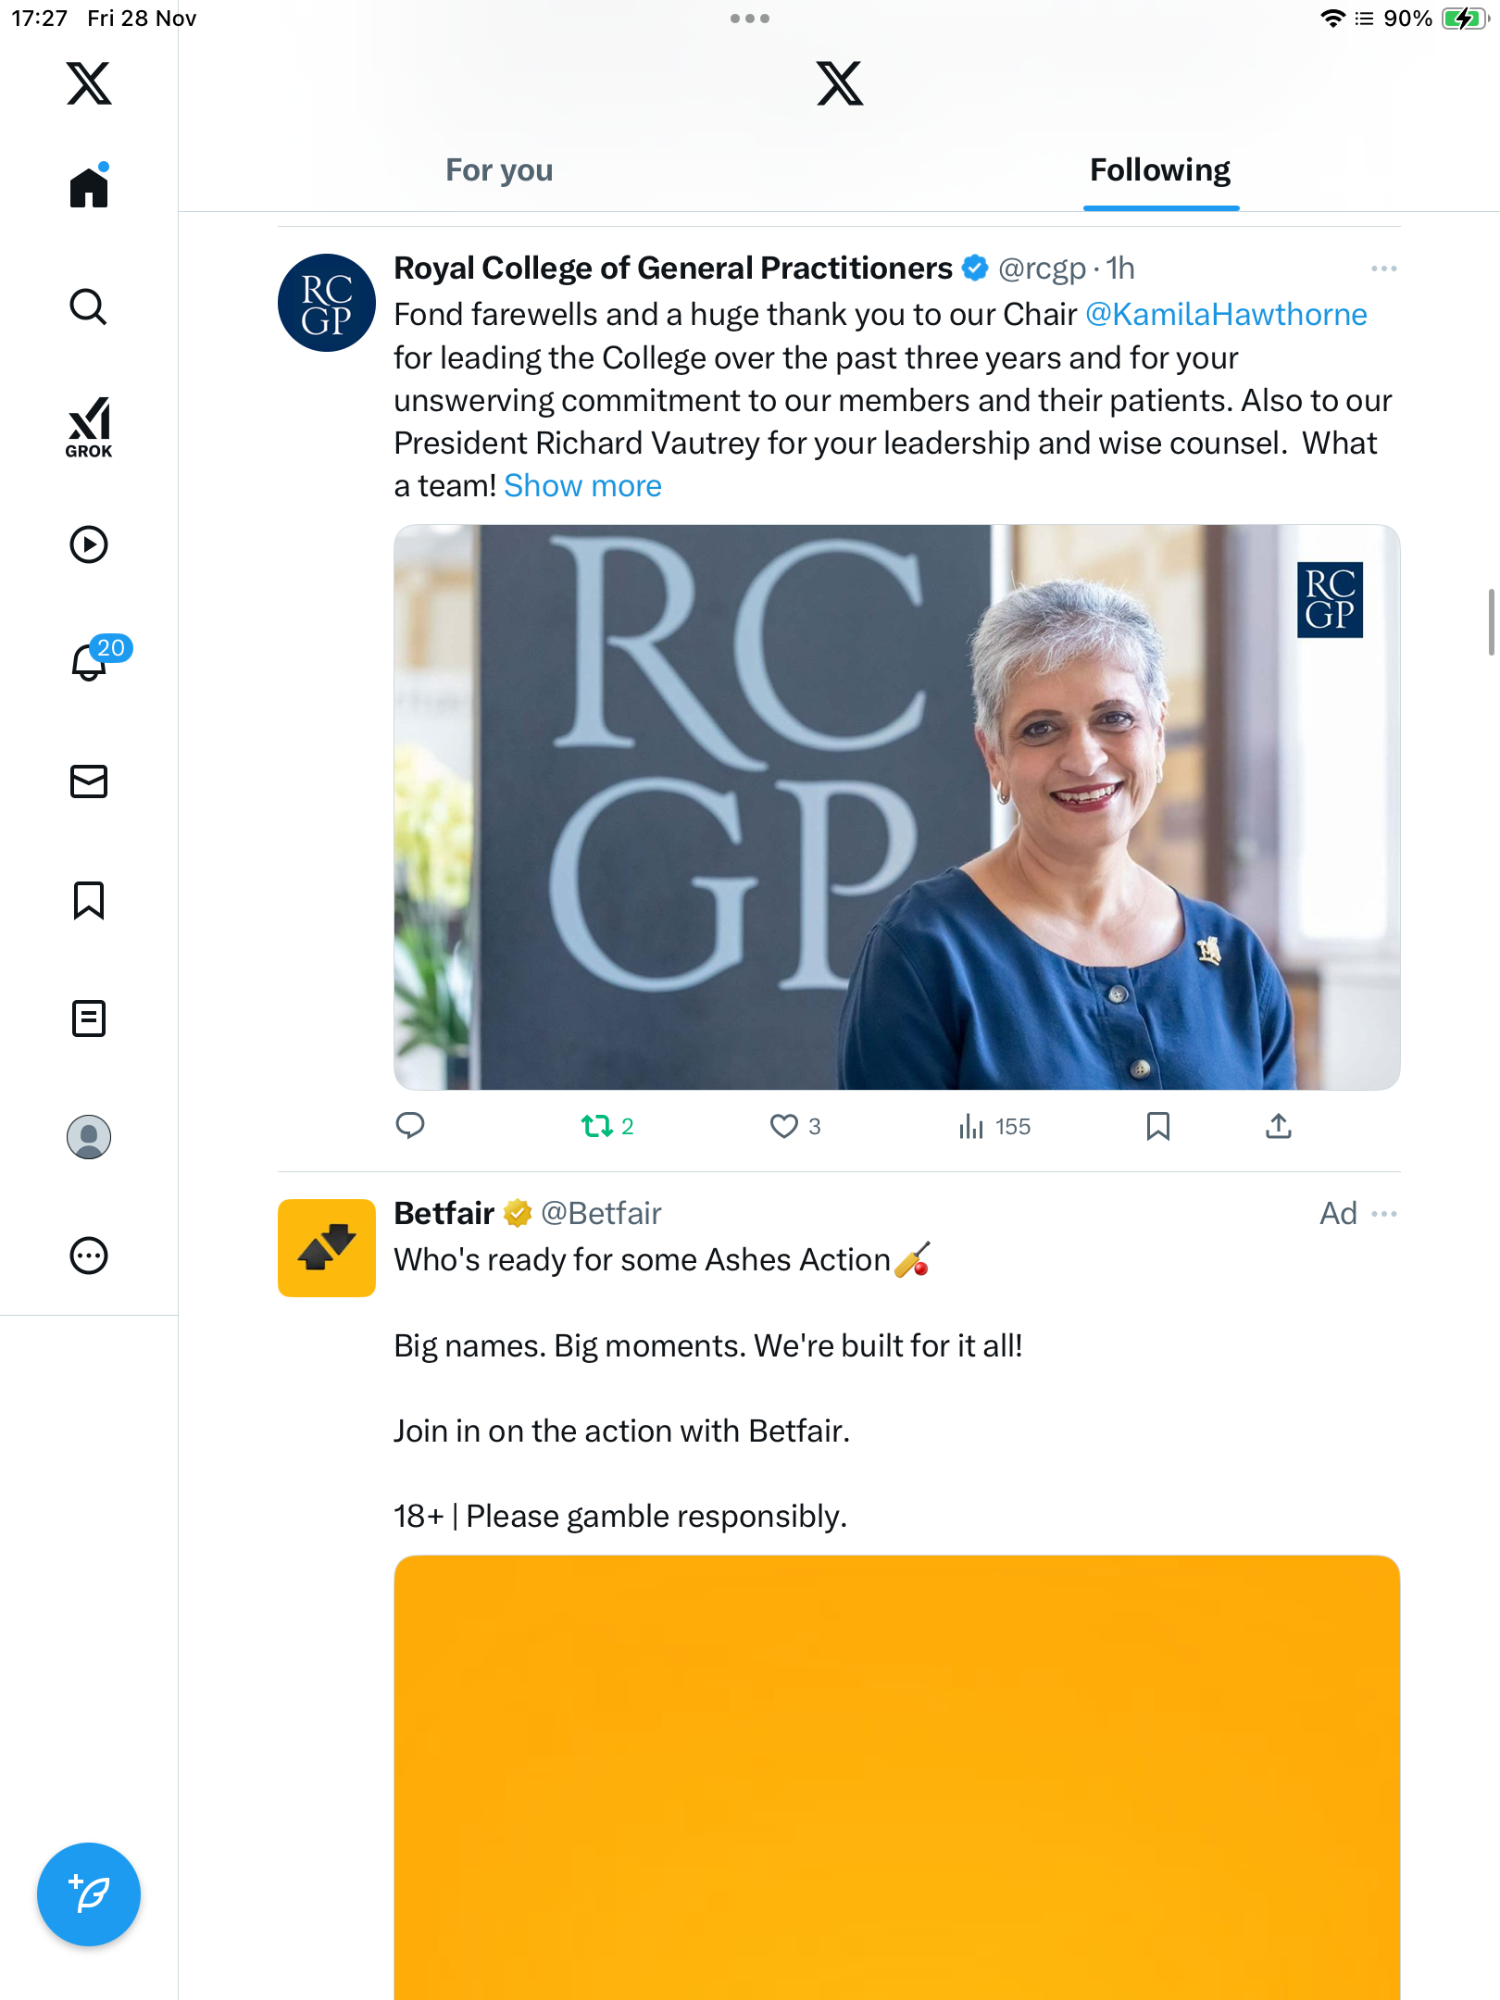Expand tweet with Show more
Viewport: 1500px width, 2000px height.
(x=582, y=486)
